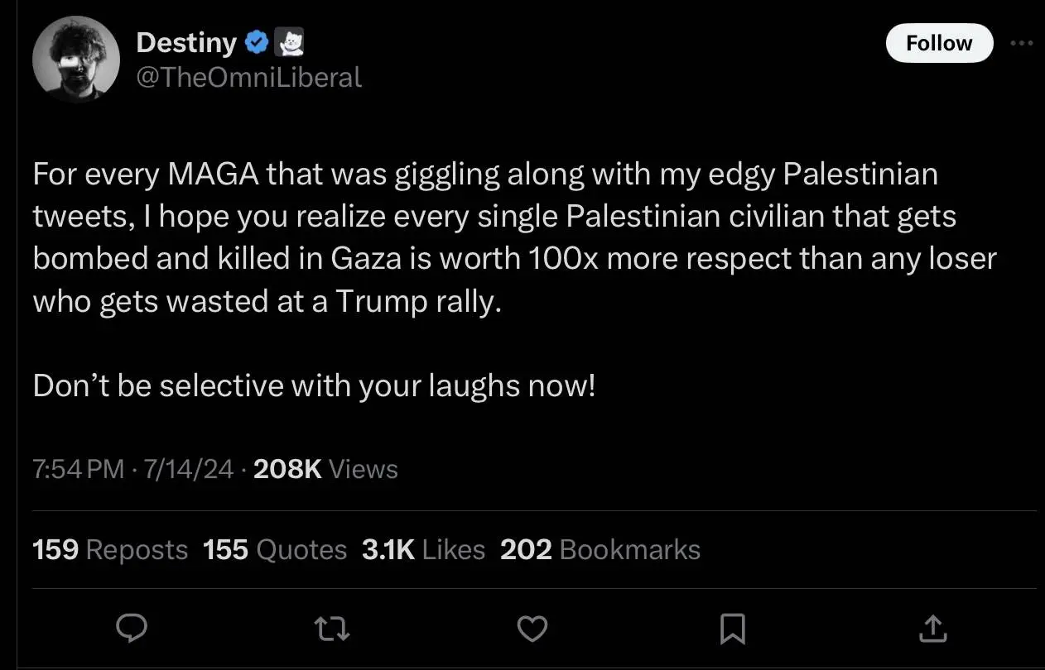Repost this tweet using the arrows icon
Screen dimensions: 1045x670
(332, 629)
